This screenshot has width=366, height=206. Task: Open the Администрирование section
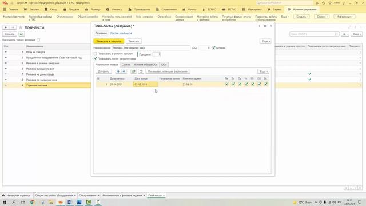tap(303, 10)
